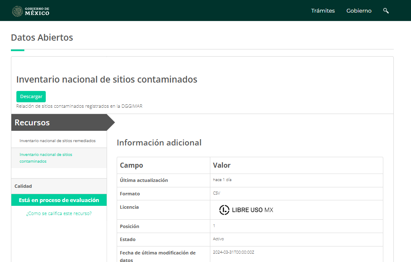Click the Está en proceso de evaluación badge
411x262 pixels.
(59, 200)
